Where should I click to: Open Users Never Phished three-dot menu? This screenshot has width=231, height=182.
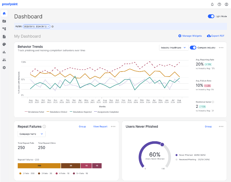[x=221, y=126]
